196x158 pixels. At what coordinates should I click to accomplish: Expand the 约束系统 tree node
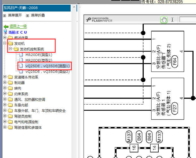click(x=5, y=94)
